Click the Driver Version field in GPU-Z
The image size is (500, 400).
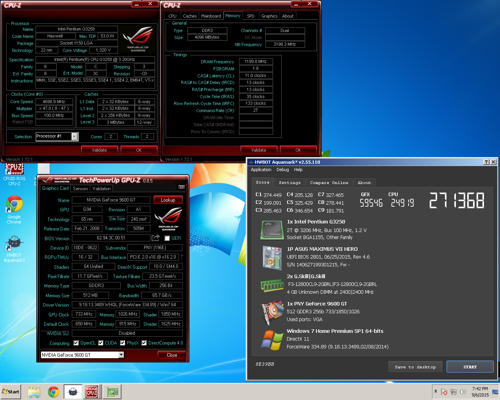127,305
